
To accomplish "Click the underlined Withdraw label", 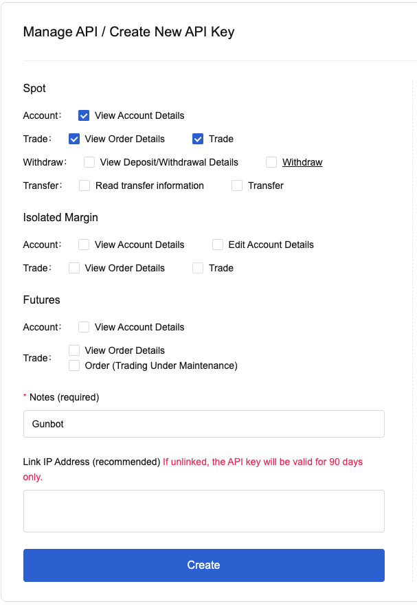I will [x=302, y=162].
